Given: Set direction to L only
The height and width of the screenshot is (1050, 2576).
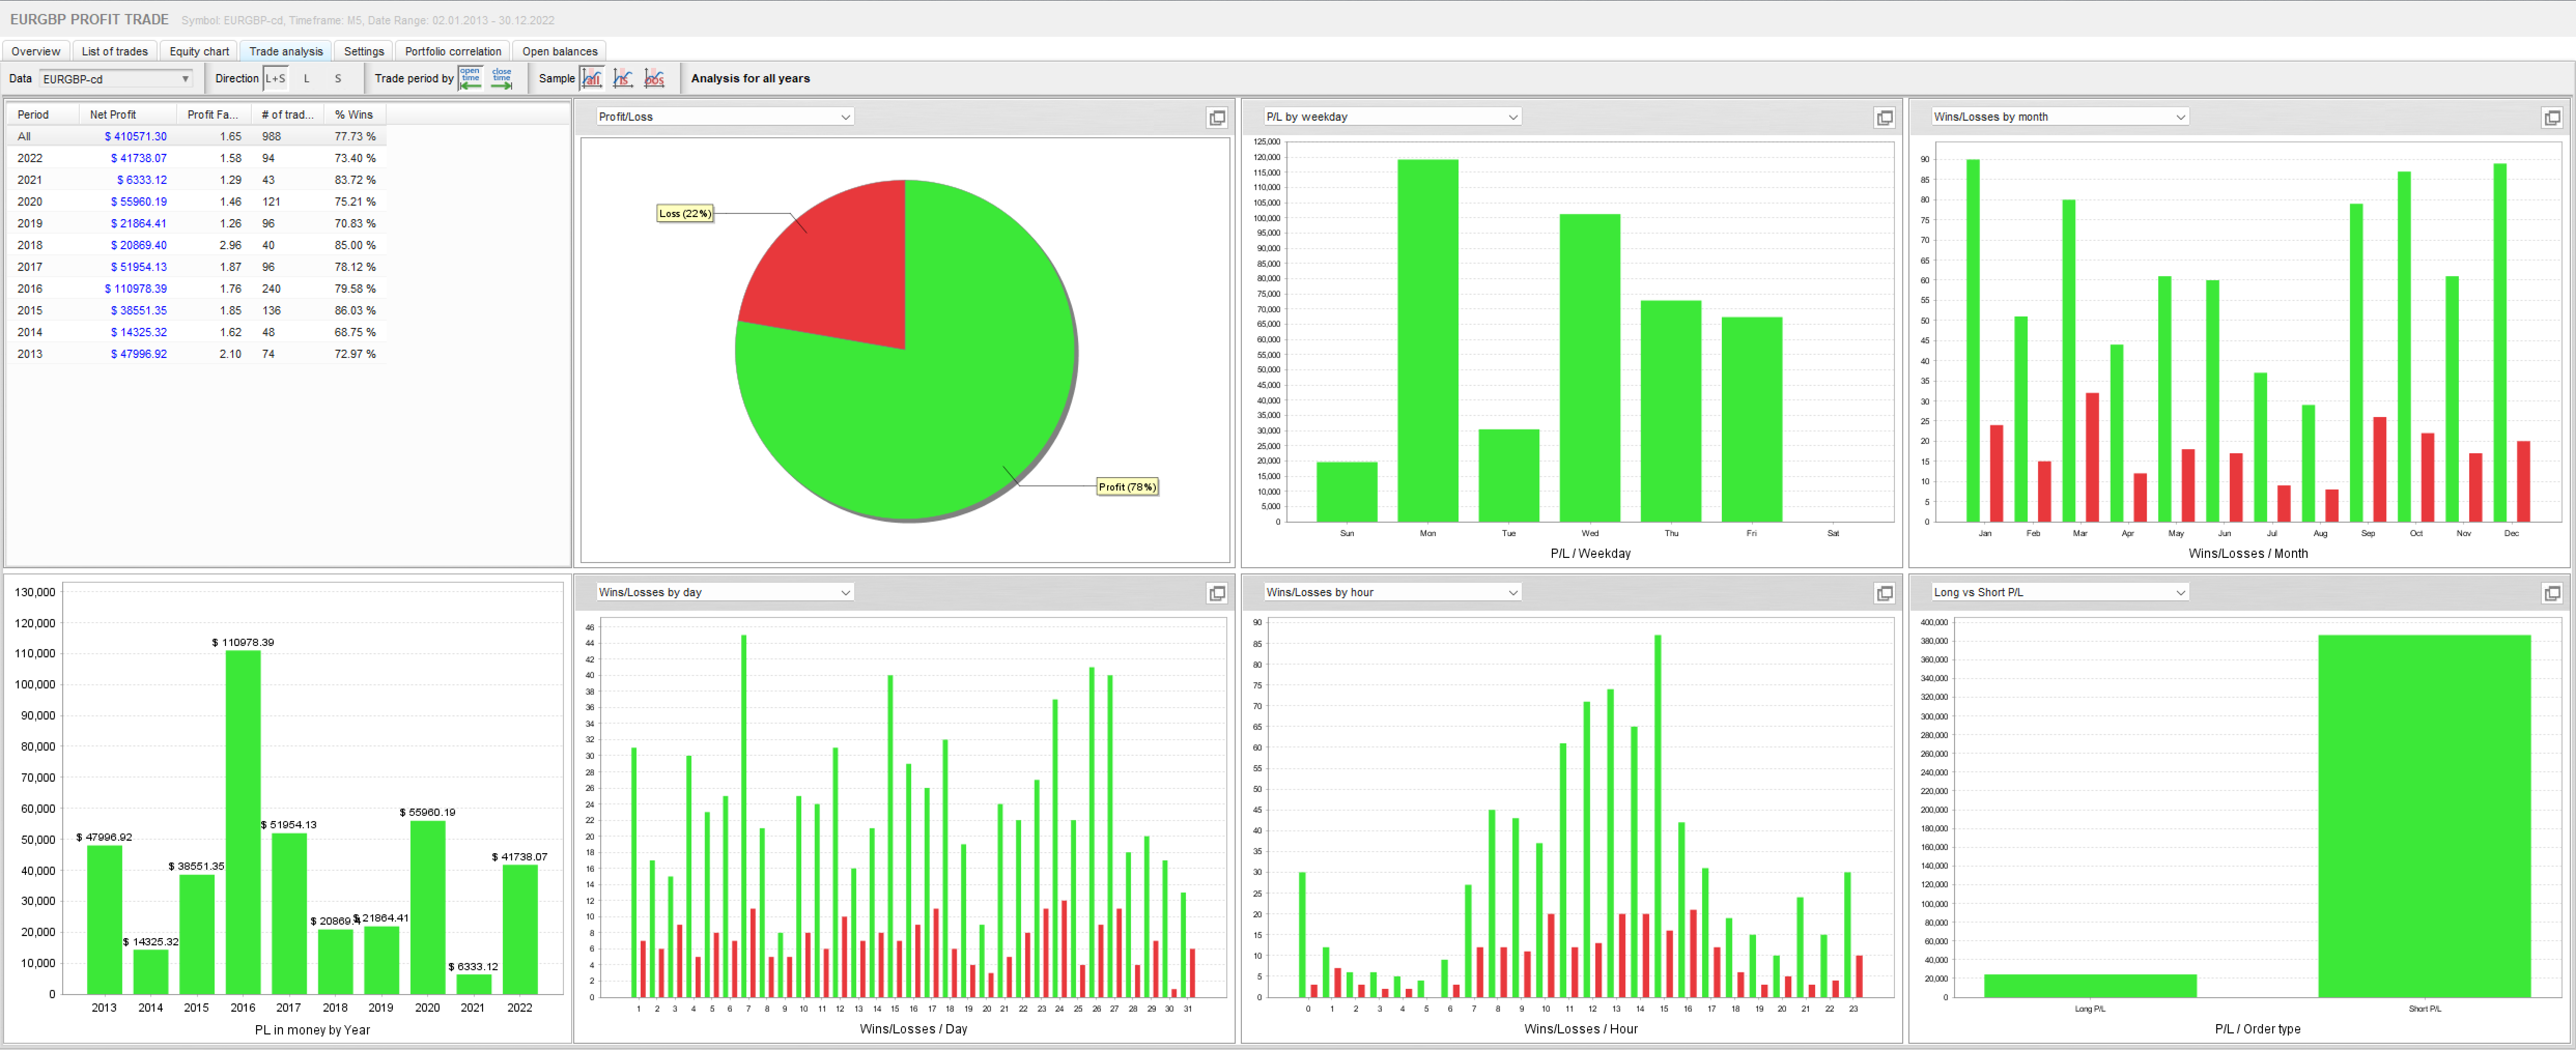Looking at the screenshot, I should pos(307,78).
